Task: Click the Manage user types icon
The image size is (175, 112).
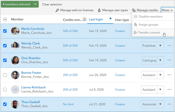Action: coord(99,10)
